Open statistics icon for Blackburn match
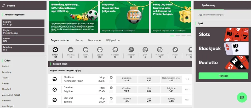The image size is (251, 108). point(111,78)
